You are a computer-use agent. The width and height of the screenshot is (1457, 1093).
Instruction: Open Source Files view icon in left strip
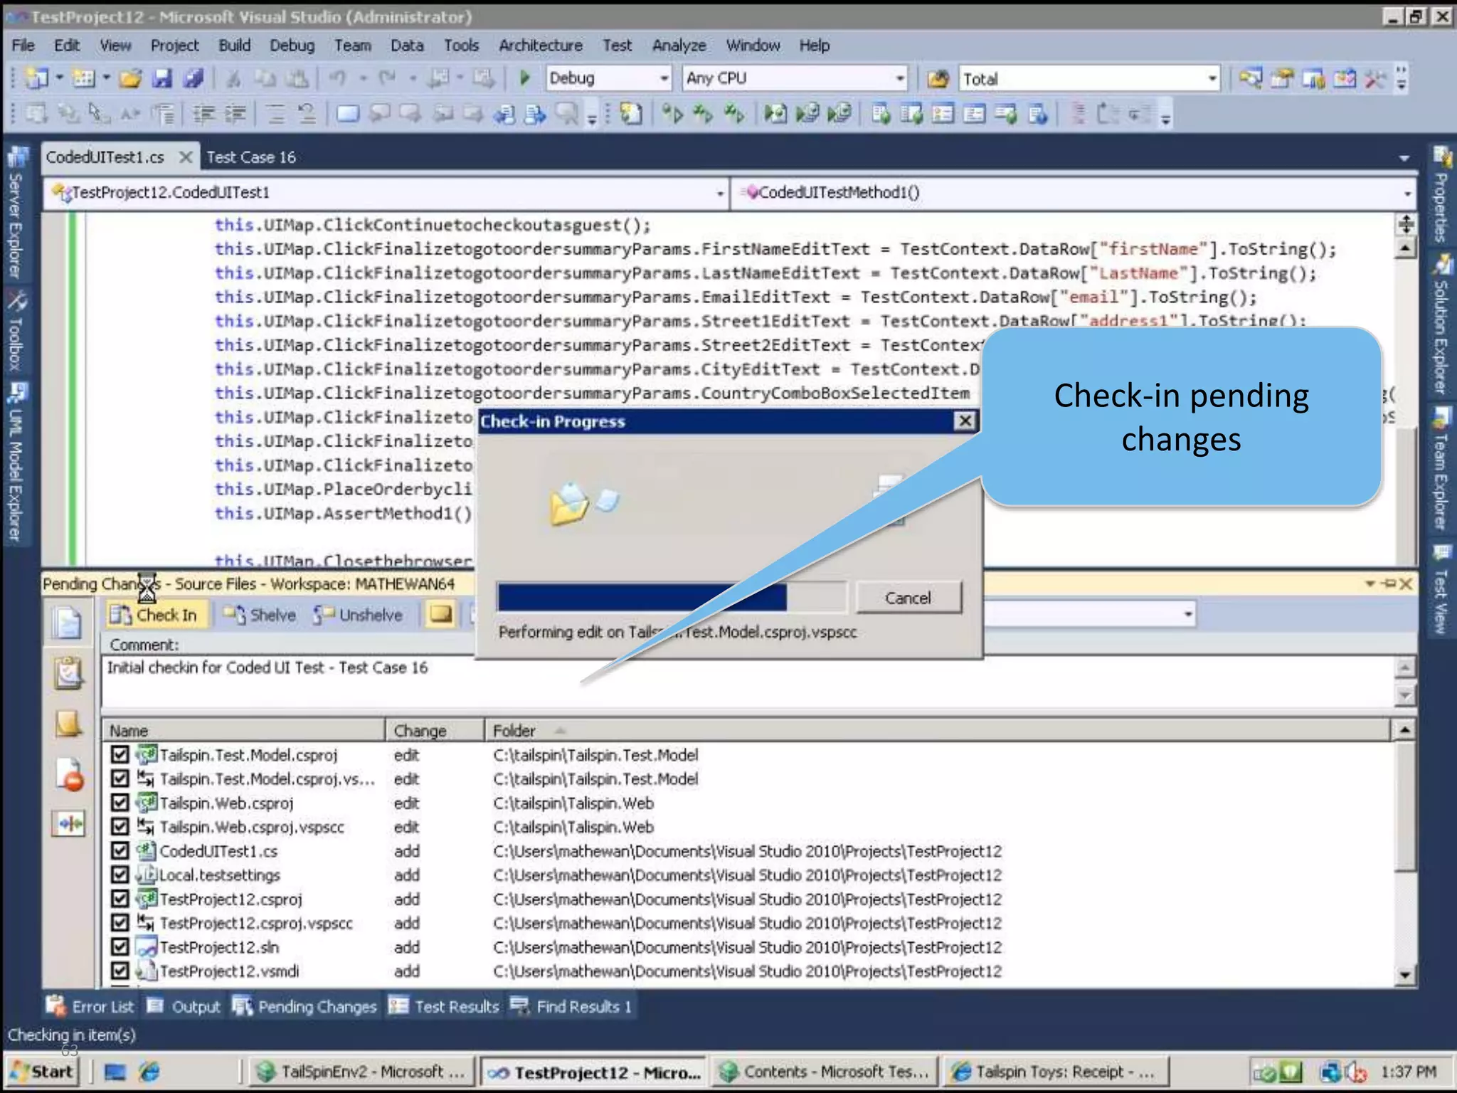(x=68, y=623)
